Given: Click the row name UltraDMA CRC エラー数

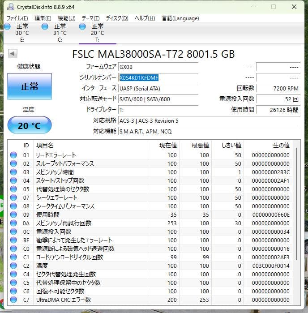Looking at the screenshot, I should tap(64, 300).
